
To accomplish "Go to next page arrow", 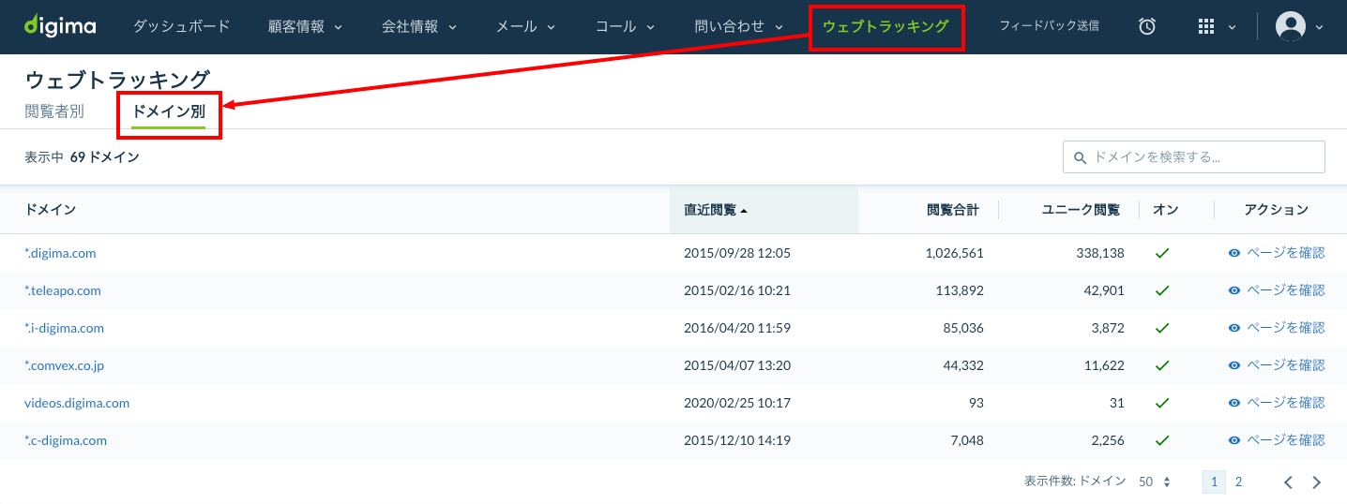I will 1316,482.
